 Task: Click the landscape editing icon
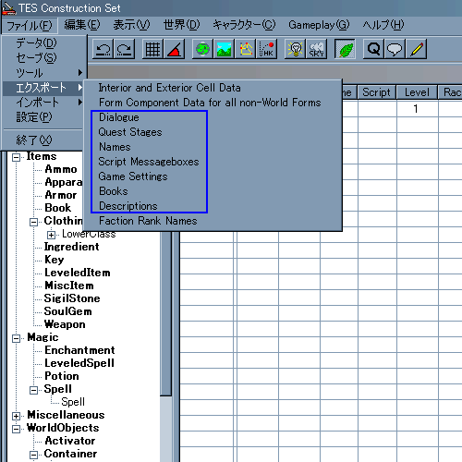point(224,49)
